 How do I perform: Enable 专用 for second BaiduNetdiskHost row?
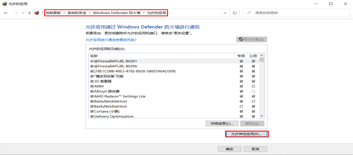click(x=242, y=106)
